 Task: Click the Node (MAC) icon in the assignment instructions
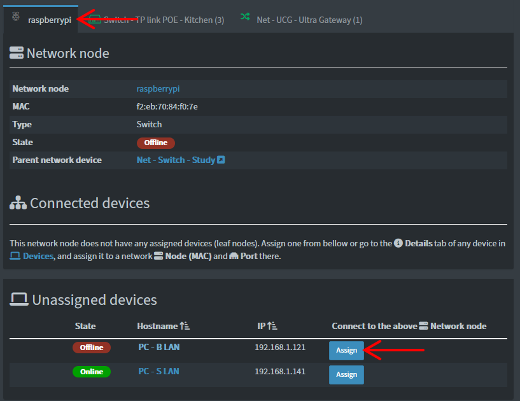click(x=158, y=257)
